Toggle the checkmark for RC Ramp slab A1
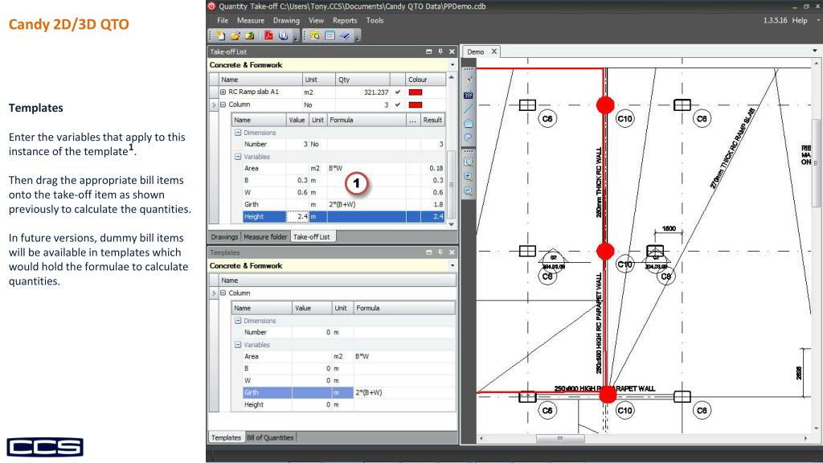823x463 pixels. (398, 92)
